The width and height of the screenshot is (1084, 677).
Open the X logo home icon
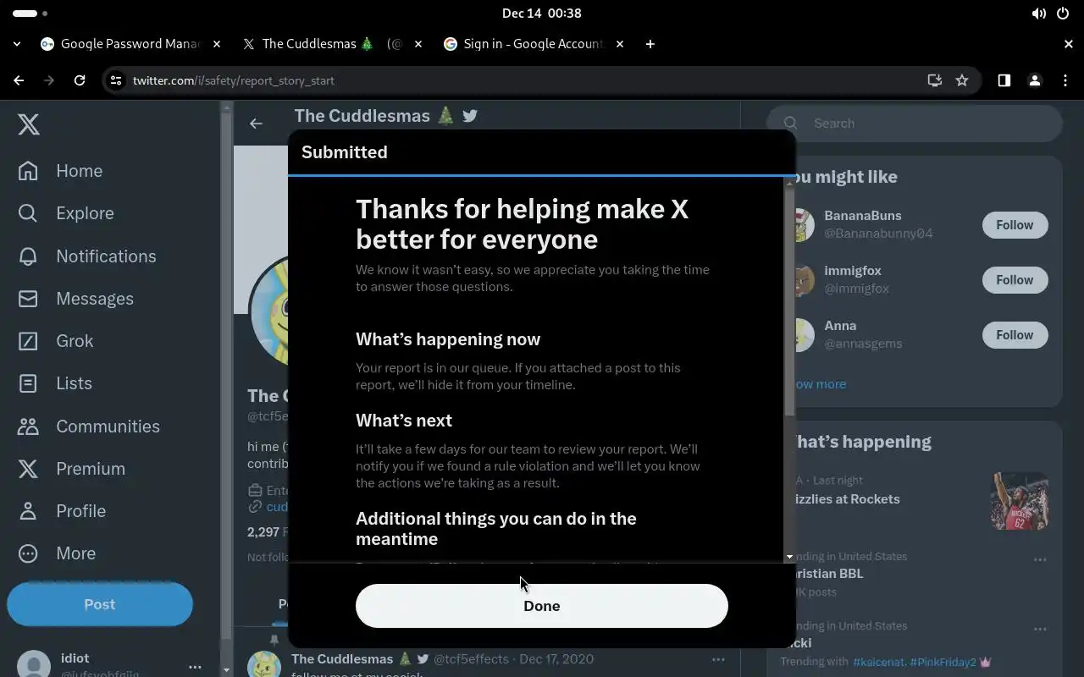[x=29, y=124]
